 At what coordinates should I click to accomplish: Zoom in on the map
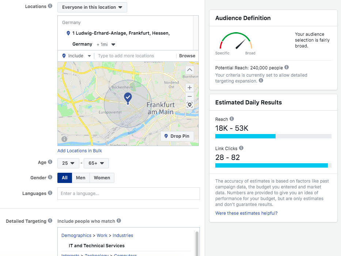click(x=190, y=88)
